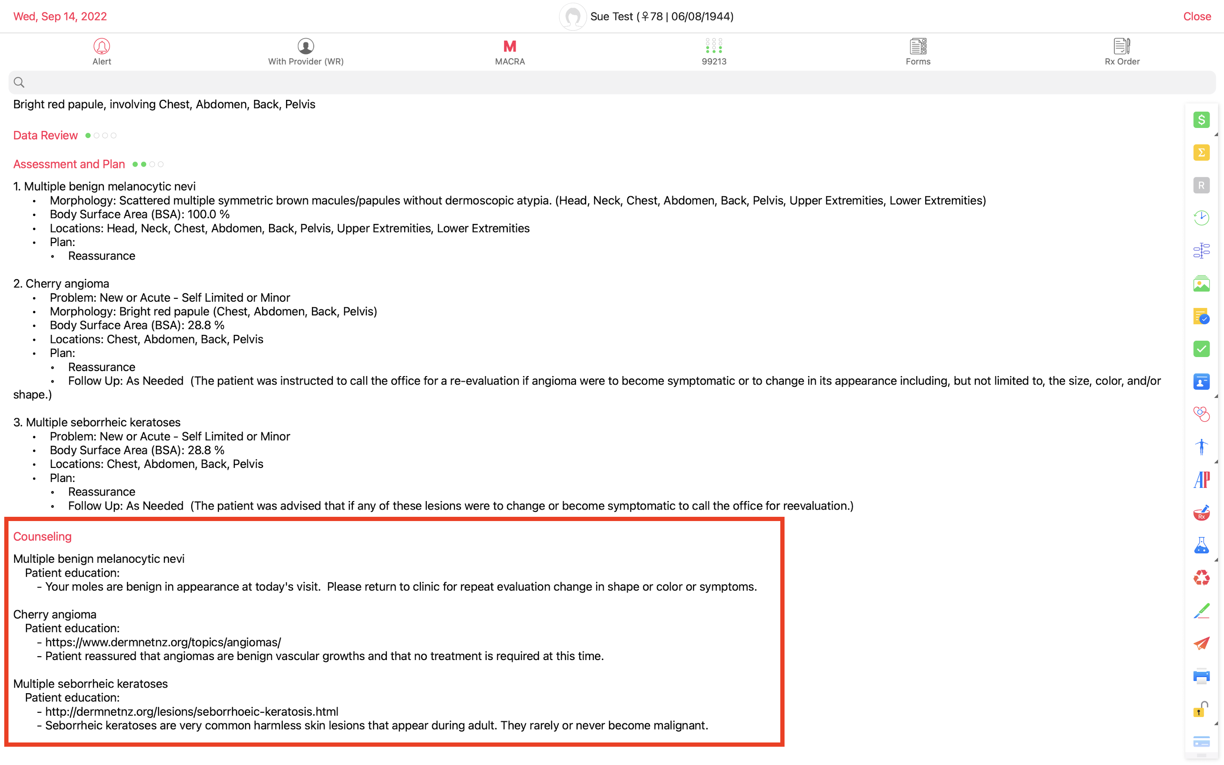The width and height of the screenshot is (1224, 765).
Task: Open dermnetnz angiomas URL
Action: (x=163, y=642)
